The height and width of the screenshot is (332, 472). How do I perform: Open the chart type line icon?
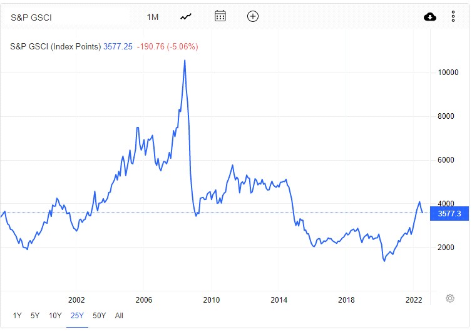tap(186, 17)
